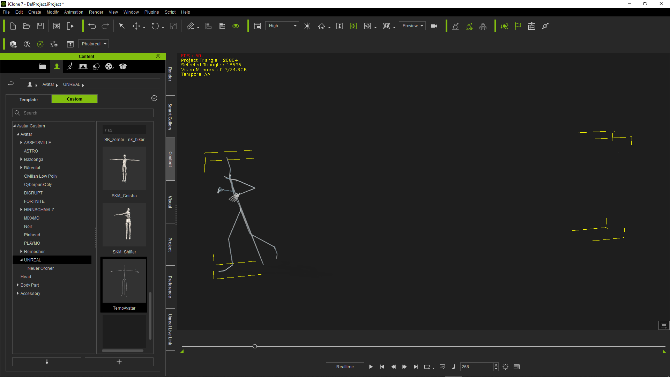This screenshot has height=377, width=670.
Task: Toggle the sound note icon
Action: point(453,367)
